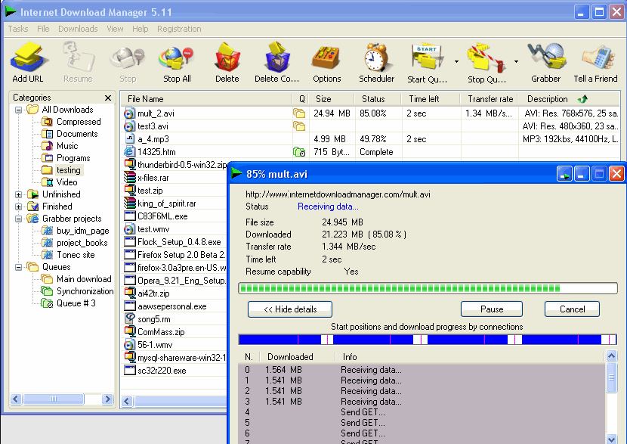Select the king_of_spirit.rar file row
Viewport: 627px width, 444px height.
click(175, 203)
